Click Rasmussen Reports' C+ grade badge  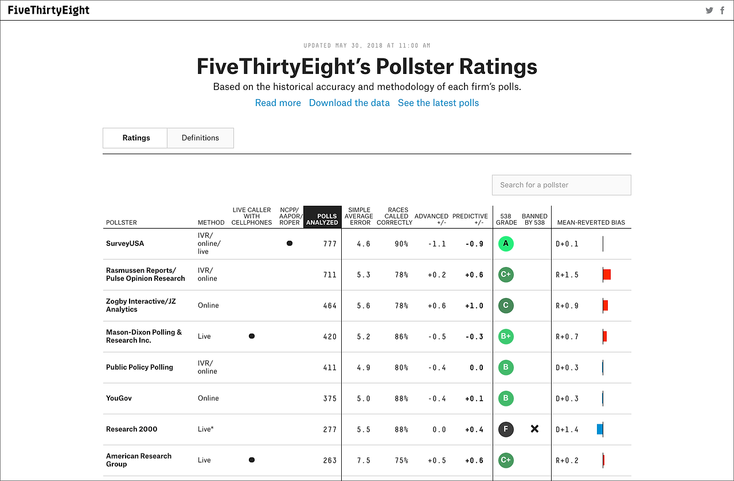[x=506, y=274]
